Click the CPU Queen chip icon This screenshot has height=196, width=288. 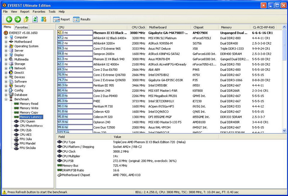click(x=16, y=121)
